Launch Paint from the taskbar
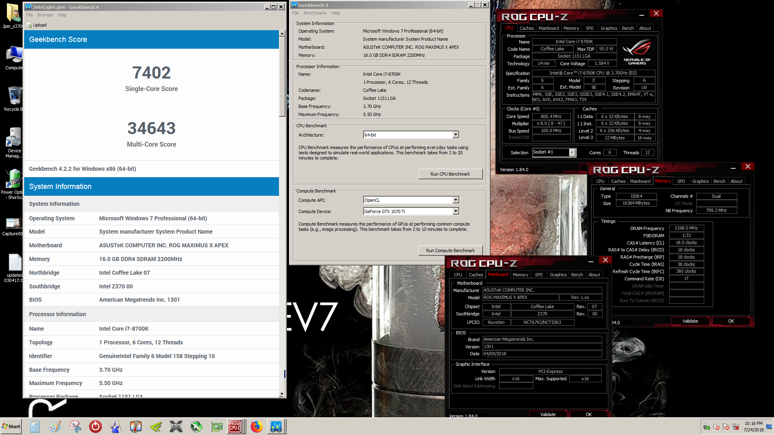774x435 pixels. [55, 427]
